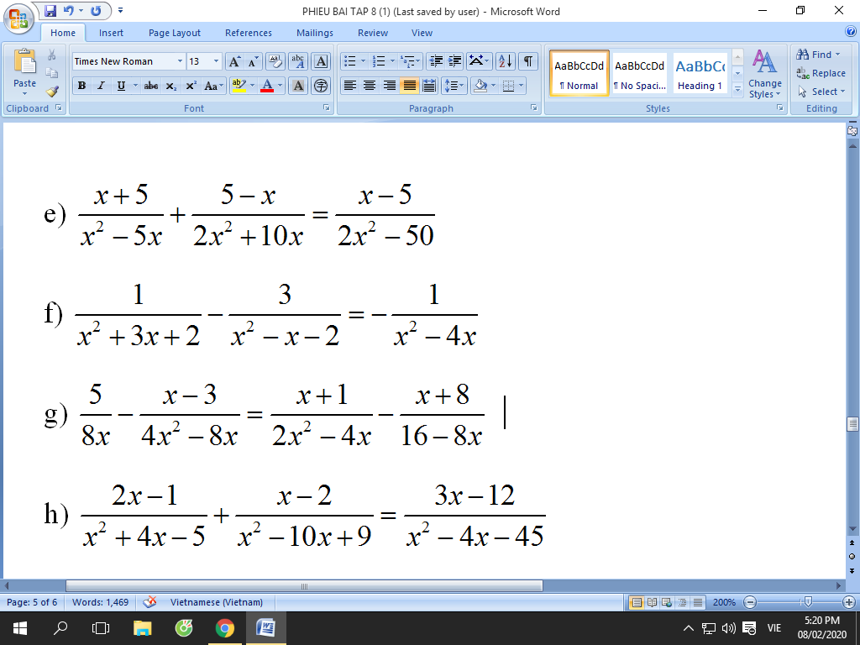Cut selection with scissors icon

(x=51, y=55)
